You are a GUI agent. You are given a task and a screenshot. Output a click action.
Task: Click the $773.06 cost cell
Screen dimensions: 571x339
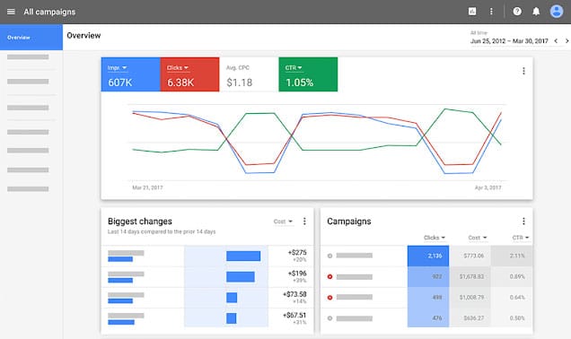click(470, 256)
